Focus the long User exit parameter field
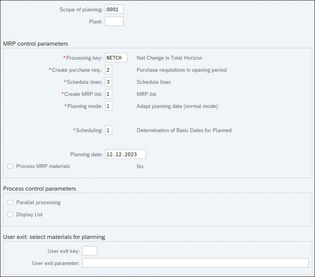Screen dimensions: 315x277 [195, 263]
